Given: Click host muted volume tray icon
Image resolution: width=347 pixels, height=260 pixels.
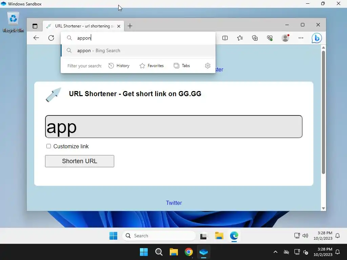Looking at the screenshot, I should click(306, 252).
